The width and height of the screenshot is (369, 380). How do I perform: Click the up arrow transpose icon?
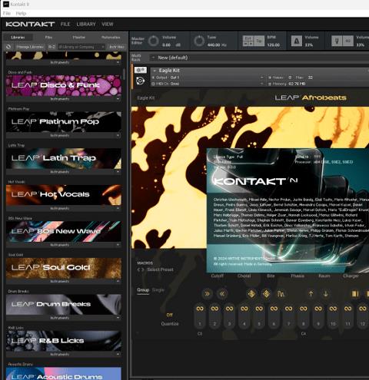click(311, 294)
